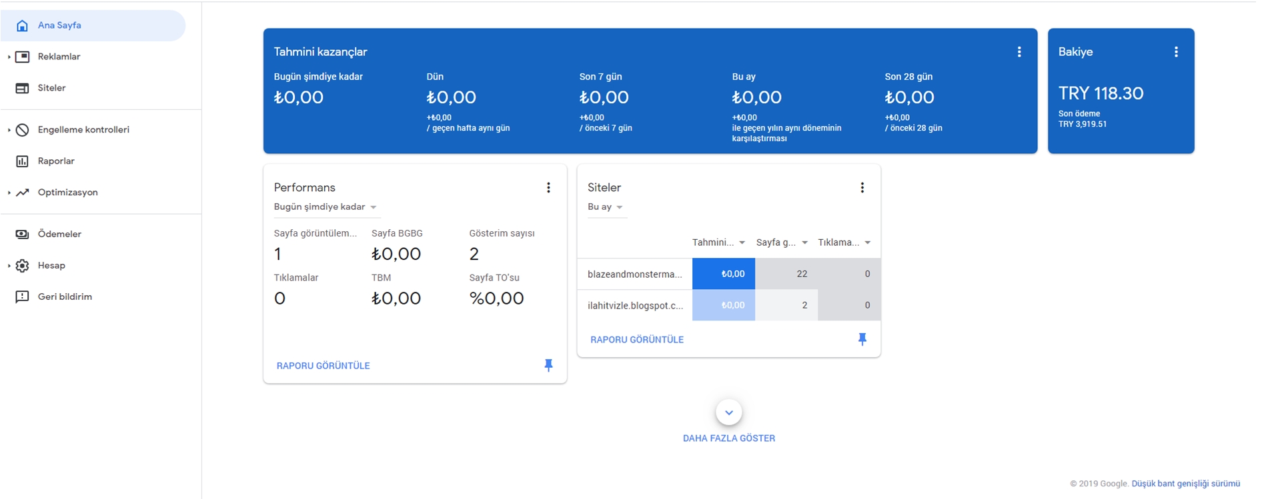Click the round chevron-down show more button
This screenshot has height=499, width=1262.
click(729, 412)
